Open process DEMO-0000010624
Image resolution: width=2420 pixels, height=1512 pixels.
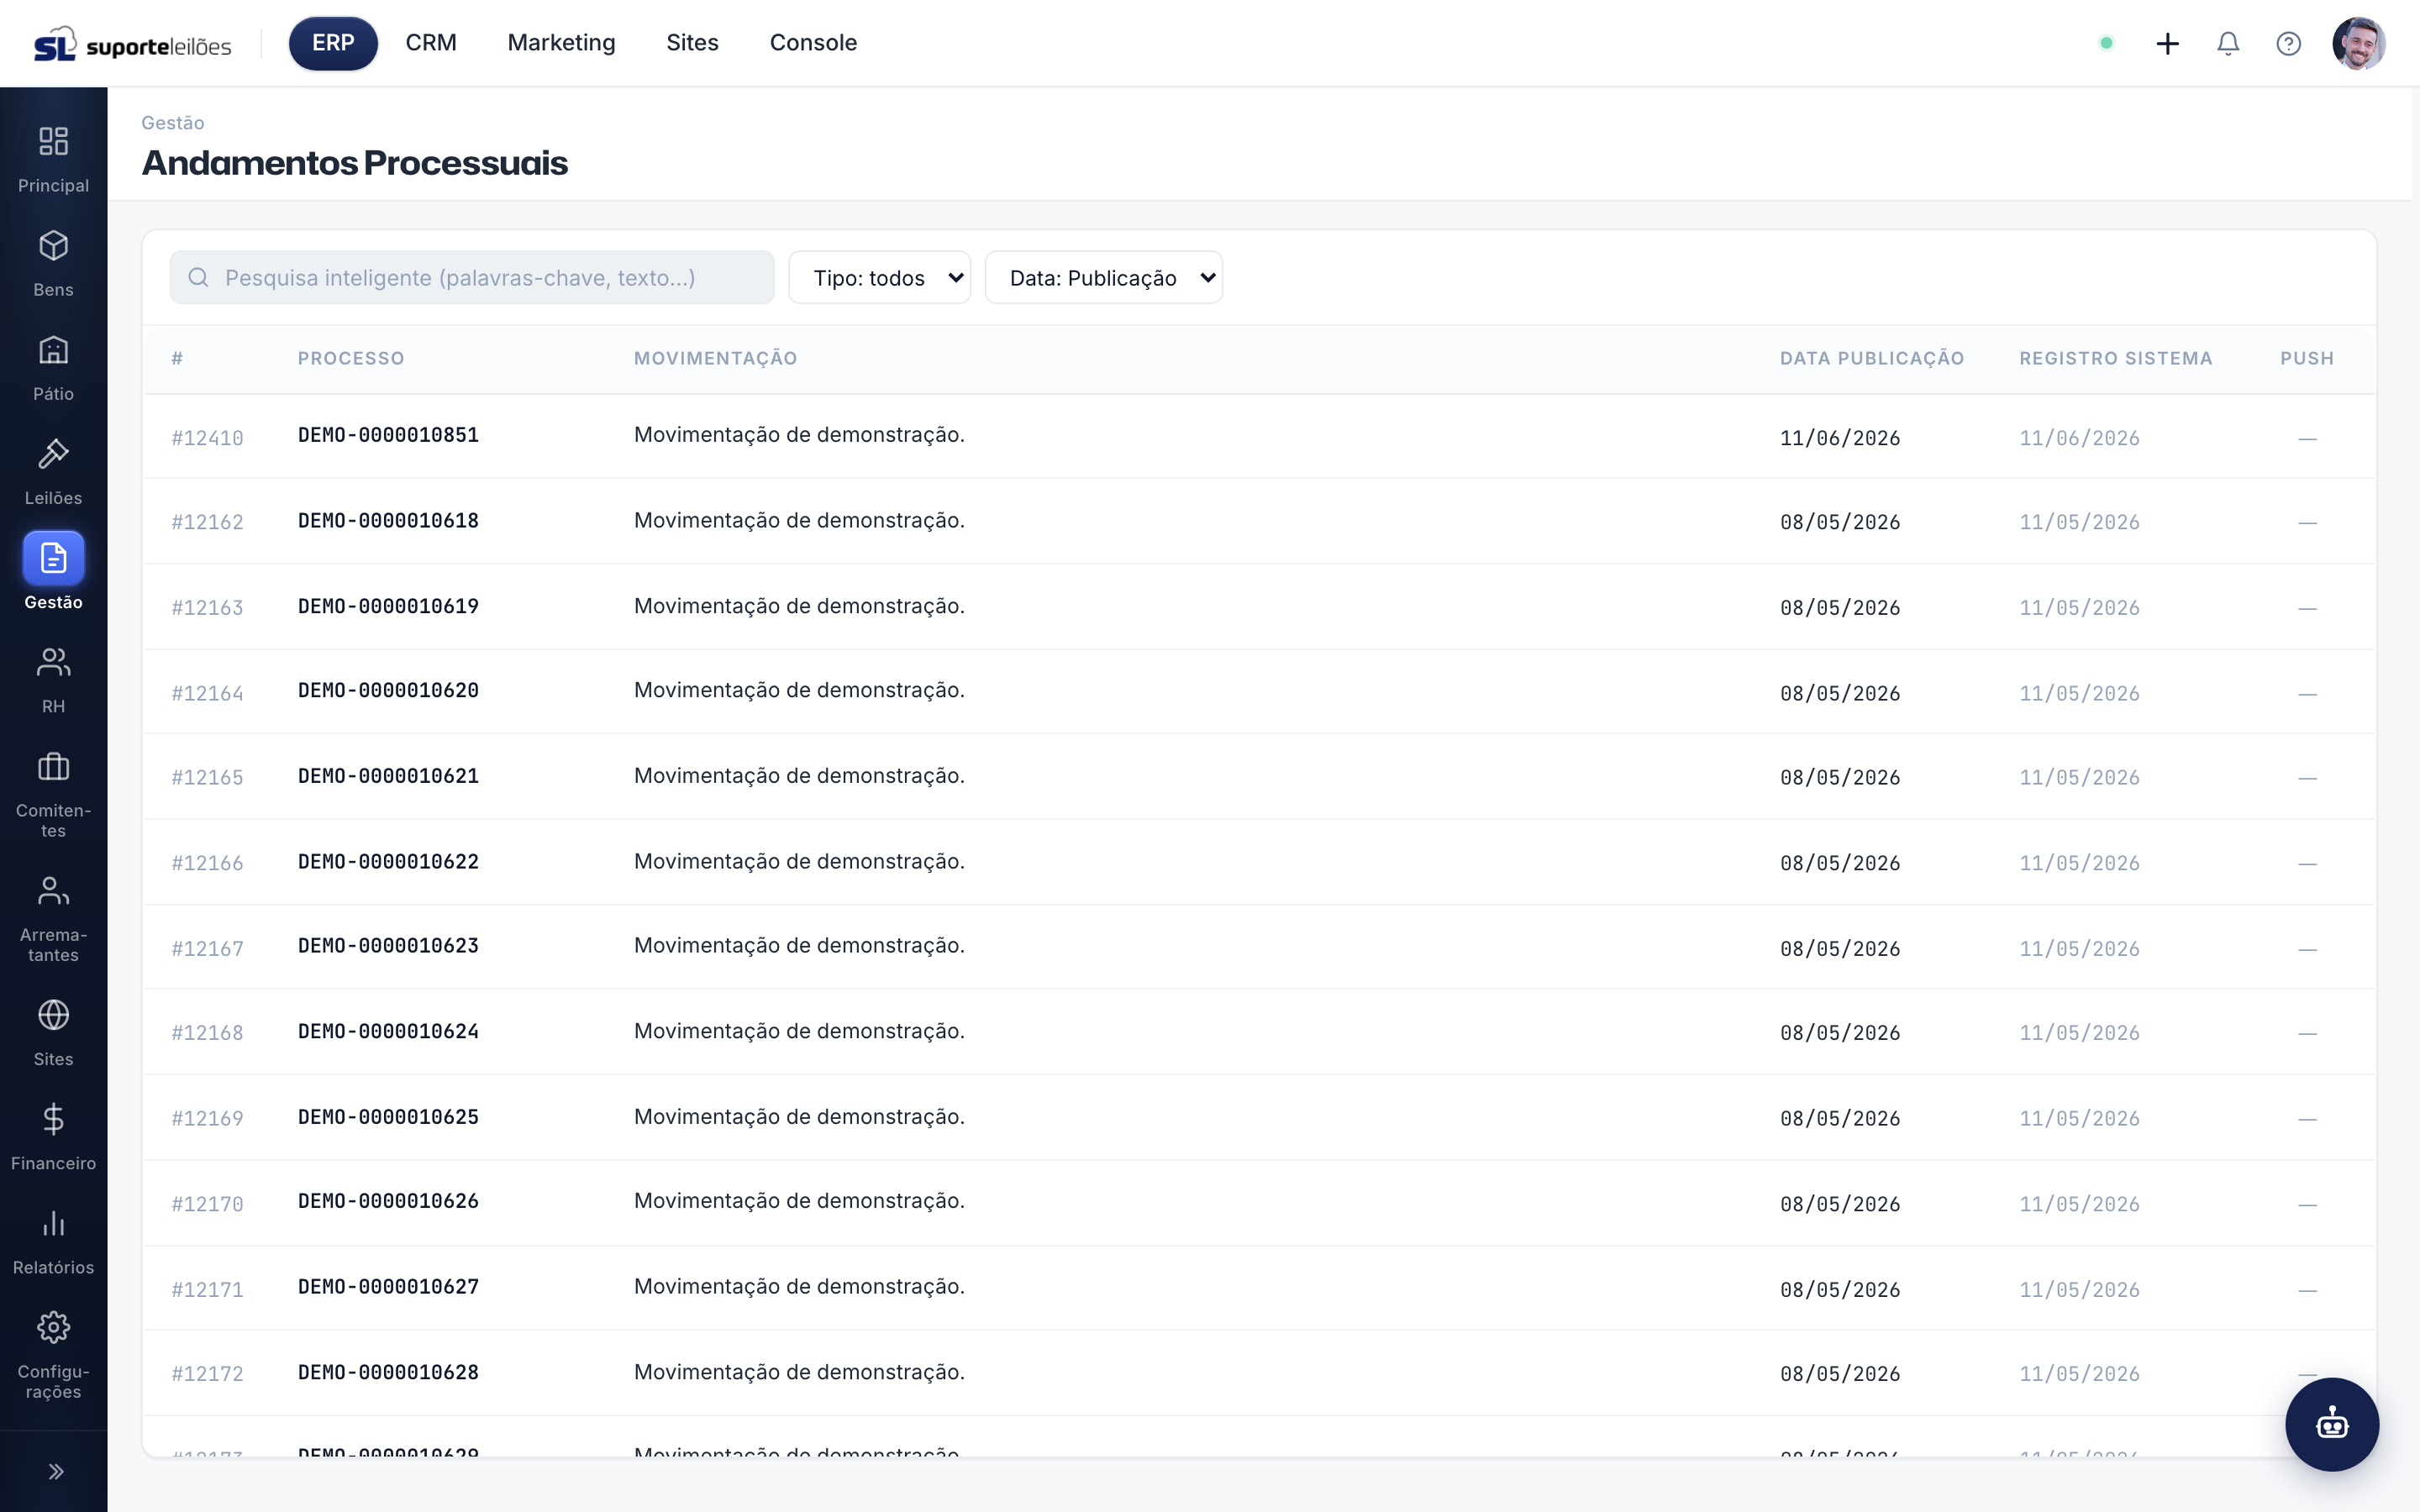[x=388, y=1031]
